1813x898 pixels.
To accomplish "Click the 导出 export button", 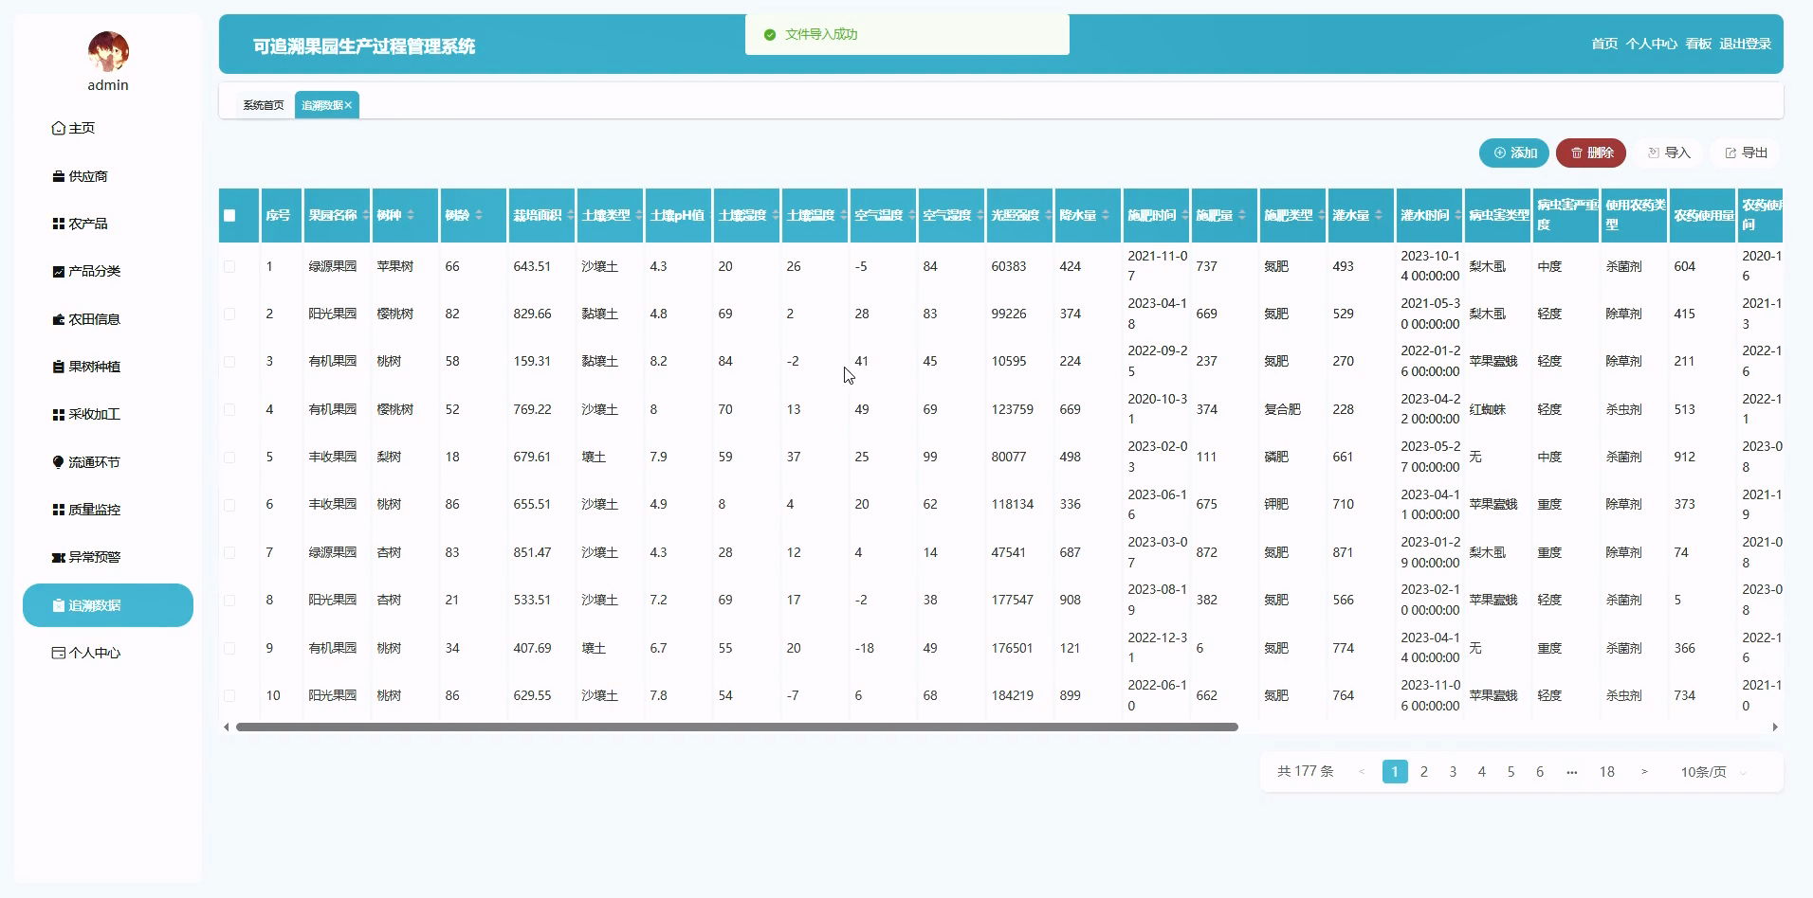I will coord(1746,153).
